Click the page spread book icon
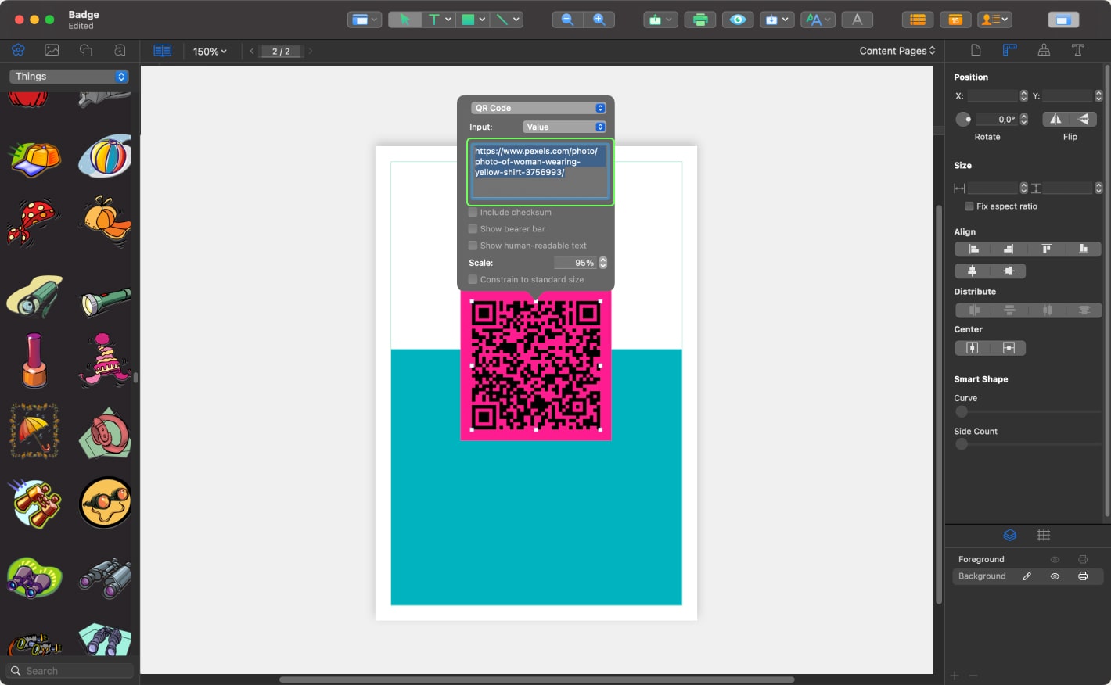The height and width of the screenshot is (685, 1111). pos(163,51)
